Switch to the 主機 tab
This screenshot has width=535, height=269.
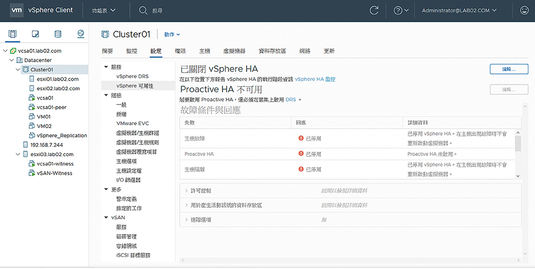pos(205,51)
